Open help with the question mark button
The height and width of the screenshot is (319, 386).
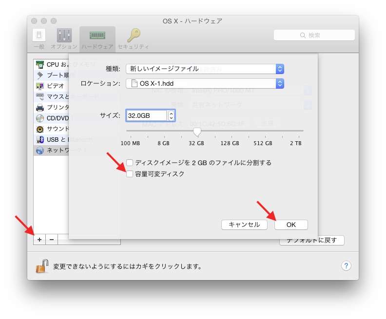click(346, 265)
